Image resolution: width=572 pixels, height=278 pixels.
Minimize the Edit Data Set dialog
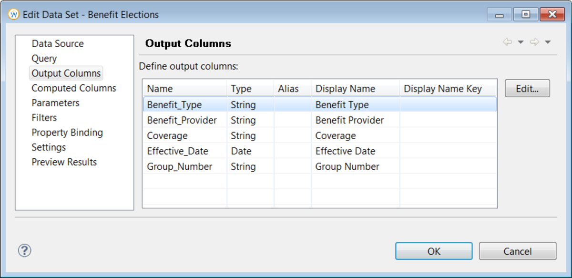point(500,14)
